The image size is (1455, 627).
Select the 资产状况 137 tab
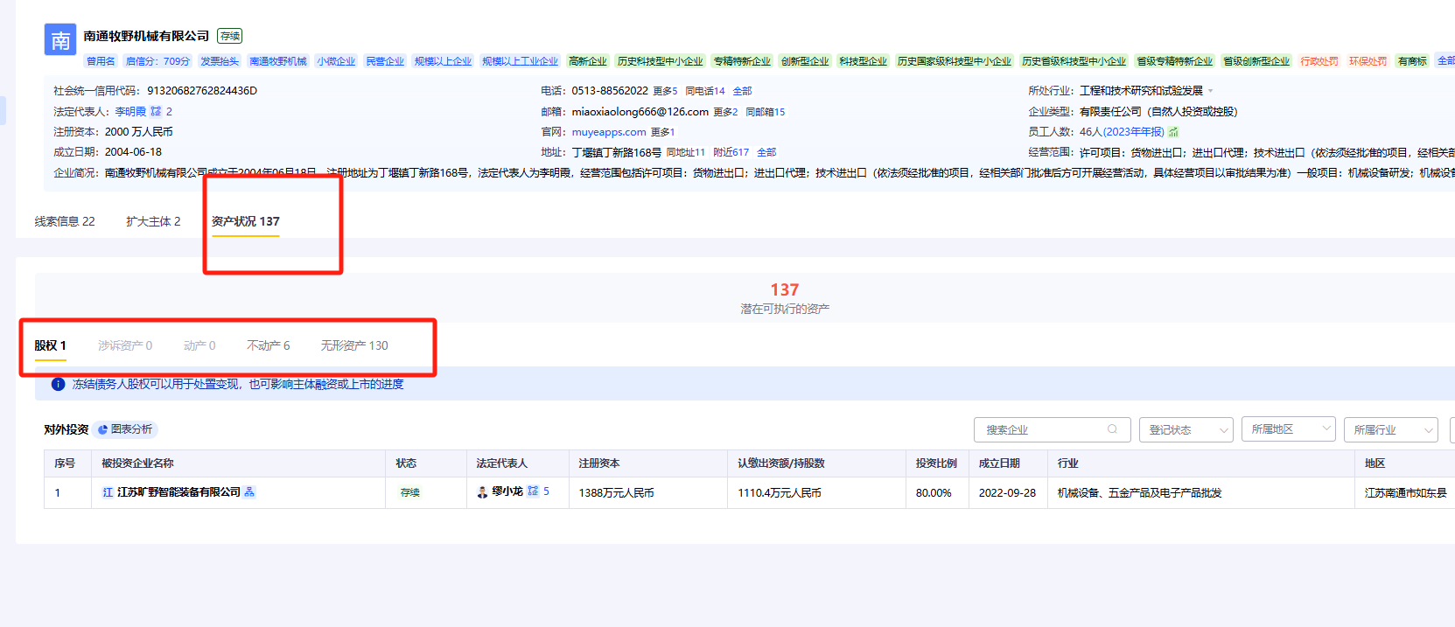246,221
